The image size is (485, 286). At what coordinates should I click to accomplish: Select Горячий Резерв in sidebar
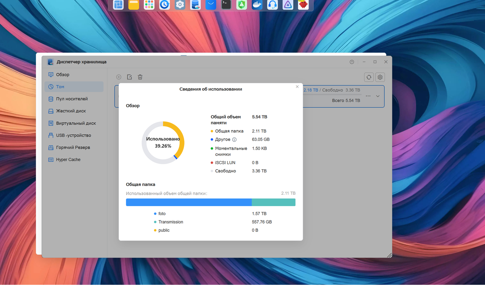[74, 147]
